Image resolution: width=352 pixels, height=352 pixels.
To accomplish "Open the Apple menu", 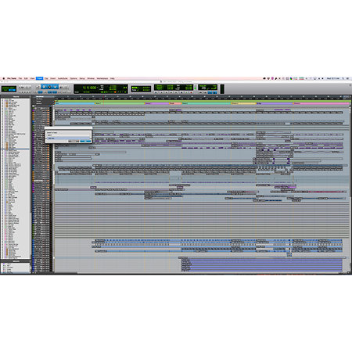I will [4, 78].
